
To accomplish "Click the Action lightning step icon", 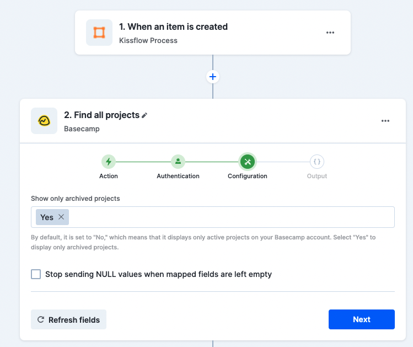I will click(x=109, y=162).
